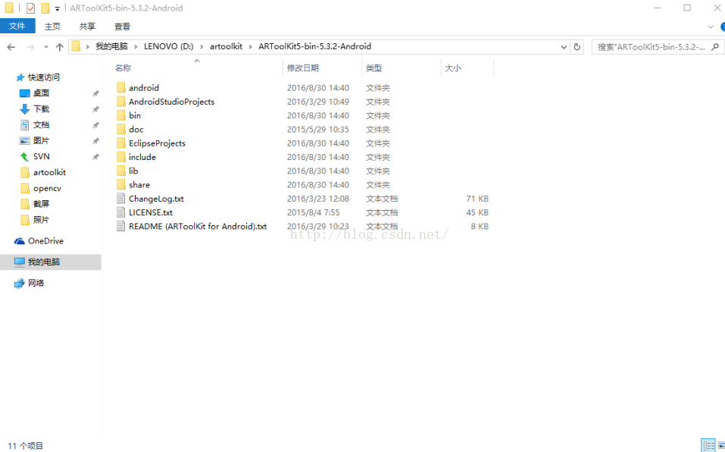This screenshot has width=725, height=452.
Task: Click 71 KB size of ChangeLog.txt
Action: [x=477, y=199]
